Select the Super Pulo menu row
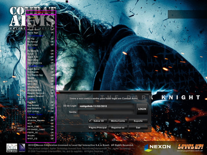 coord(41,57)
